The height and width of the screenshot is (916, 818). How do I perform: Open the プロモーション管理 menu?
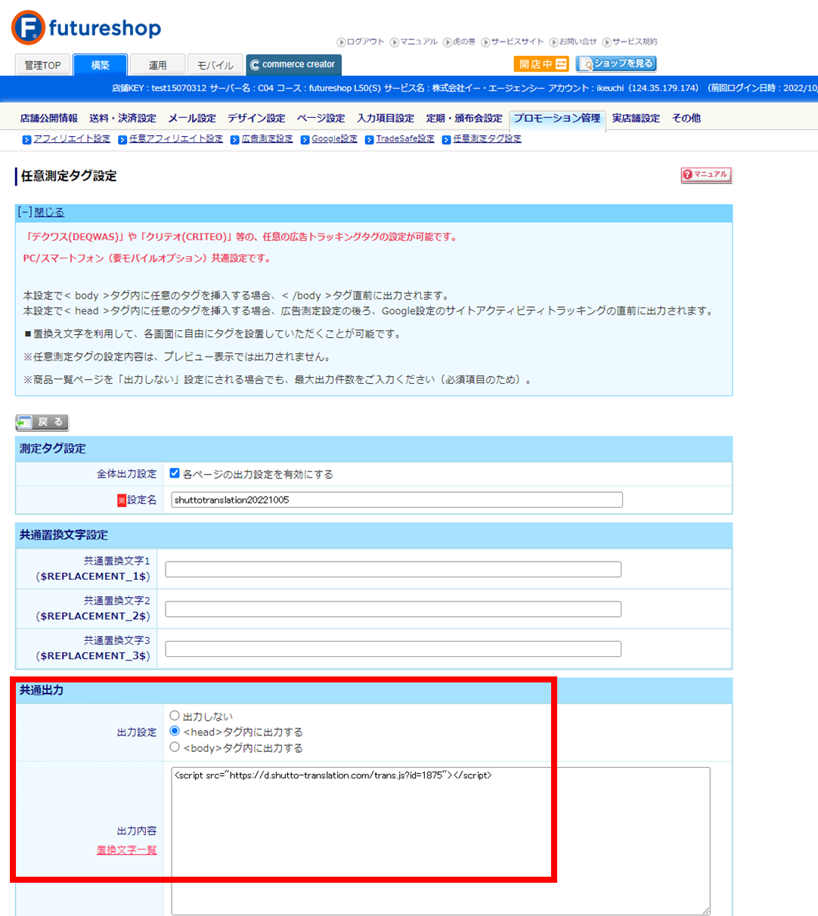557,118
